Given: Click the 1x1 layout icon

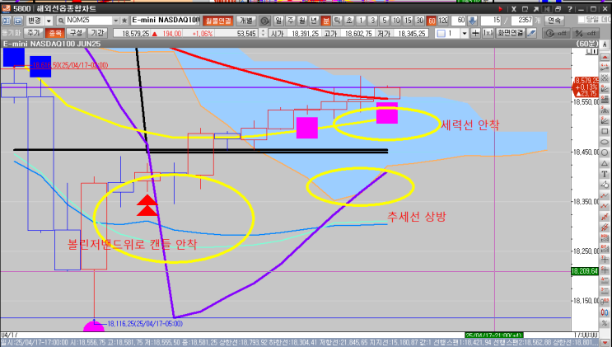Looking at the screenshot, I should click(x=488, y=33).
